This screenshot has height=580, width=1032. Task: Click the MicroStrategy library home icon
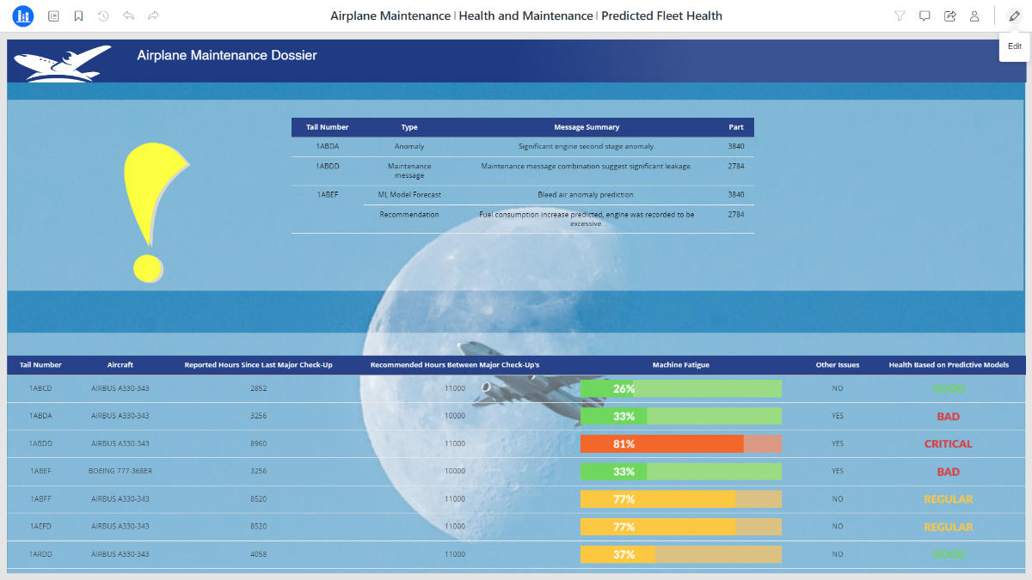tap(22, 15)
